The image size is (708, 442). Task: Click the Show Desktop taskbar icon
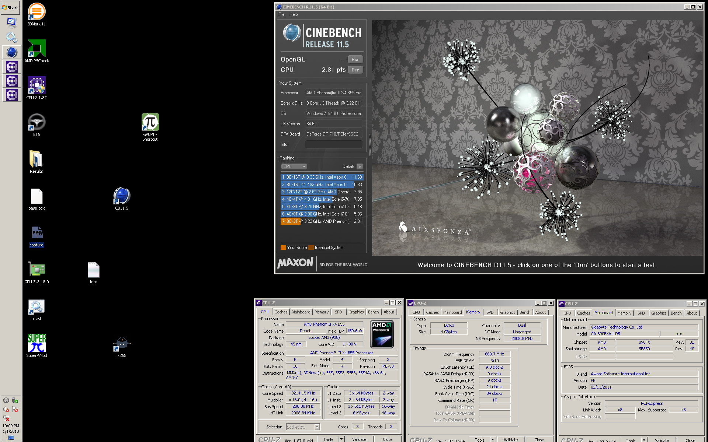[x=11, y=22]
